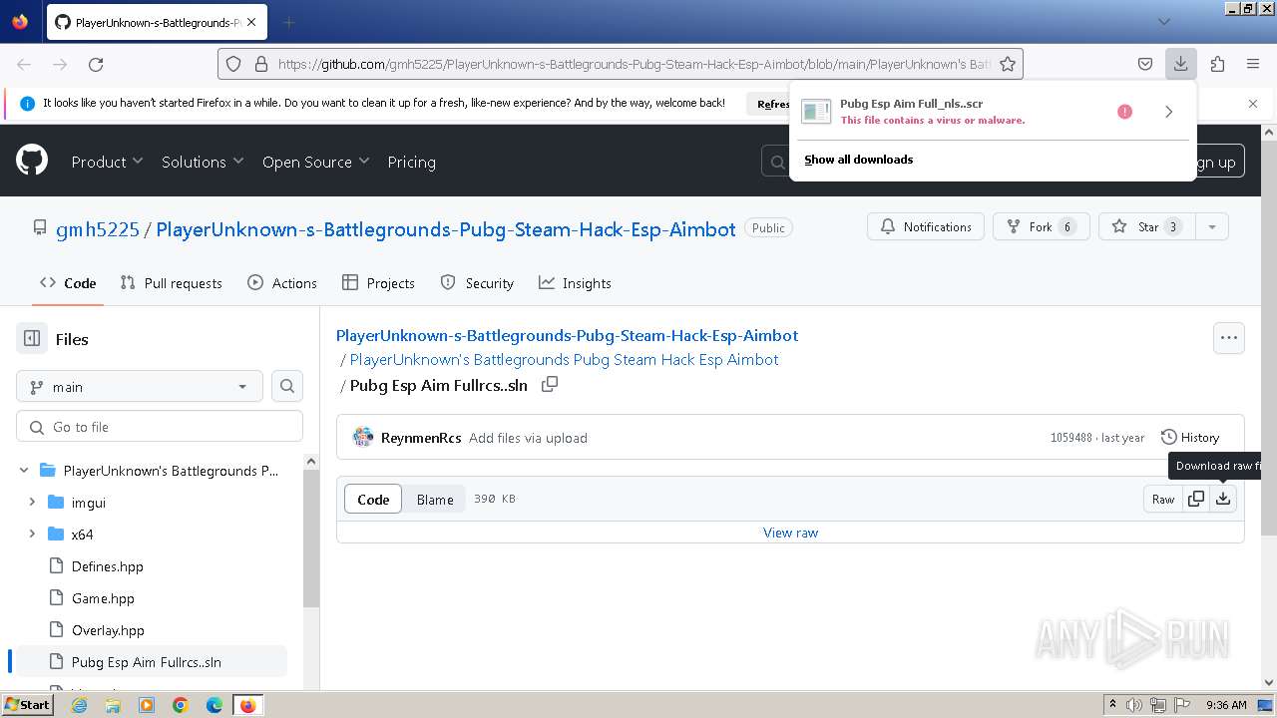The image size is (1277, 718).
Task: Star this repository
Action: pos(1147,226)
